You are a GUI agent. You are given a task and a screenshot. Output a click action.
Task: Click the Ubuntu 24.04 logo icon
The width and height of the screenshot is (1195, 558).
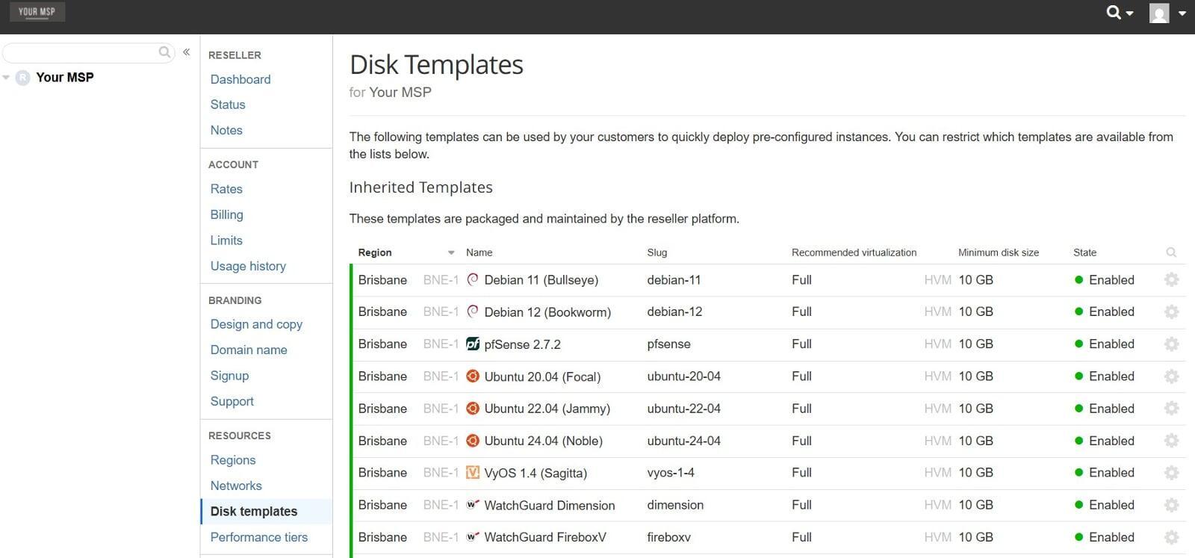(x=472, y=440)
